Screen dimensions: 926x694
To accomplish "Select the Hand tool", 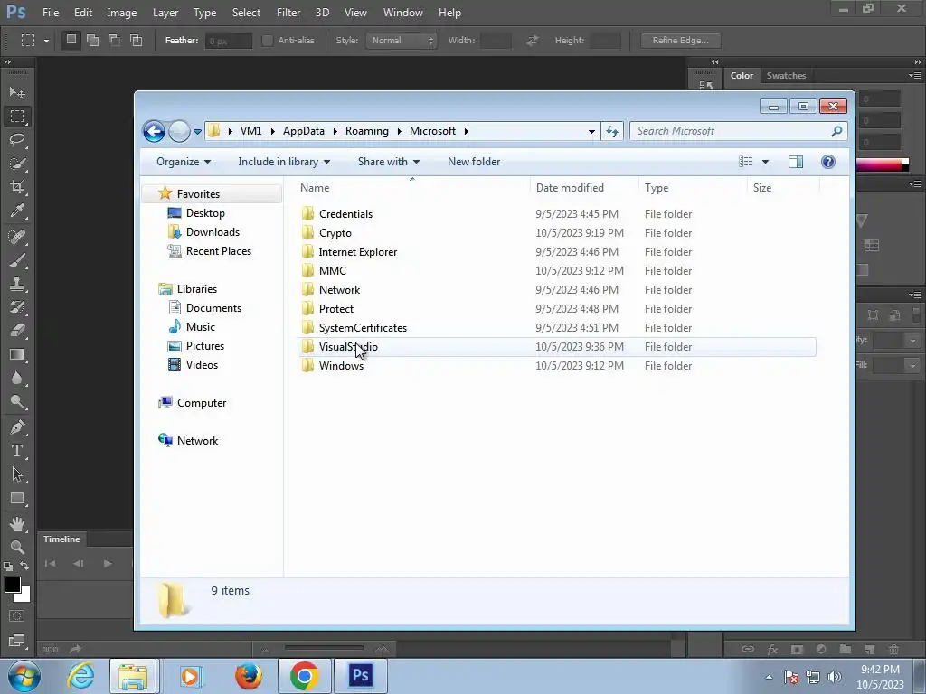I will click(17, 523).
